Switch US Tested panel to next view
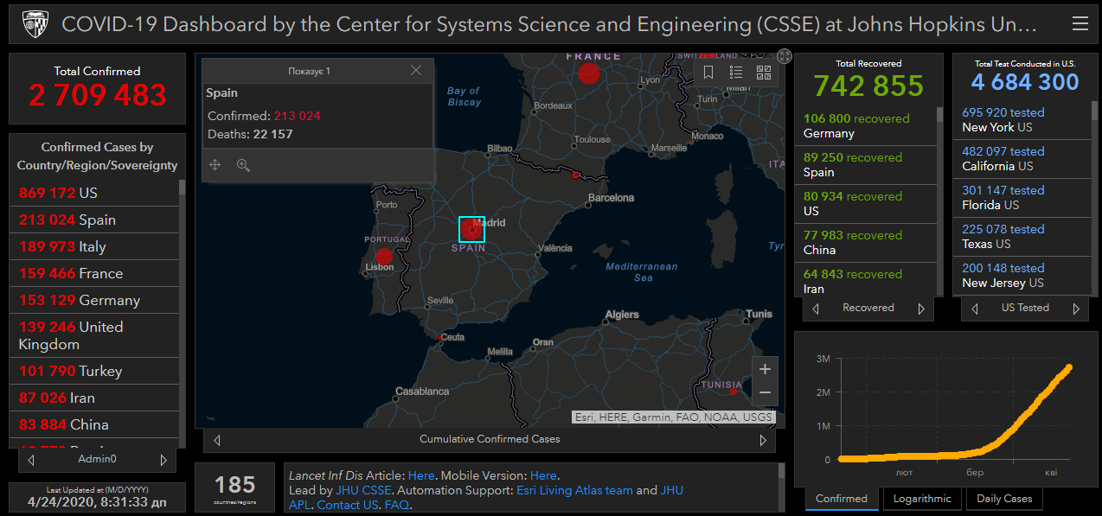Viewport: 1102px width, 516px height. [x=1076, y=309]
